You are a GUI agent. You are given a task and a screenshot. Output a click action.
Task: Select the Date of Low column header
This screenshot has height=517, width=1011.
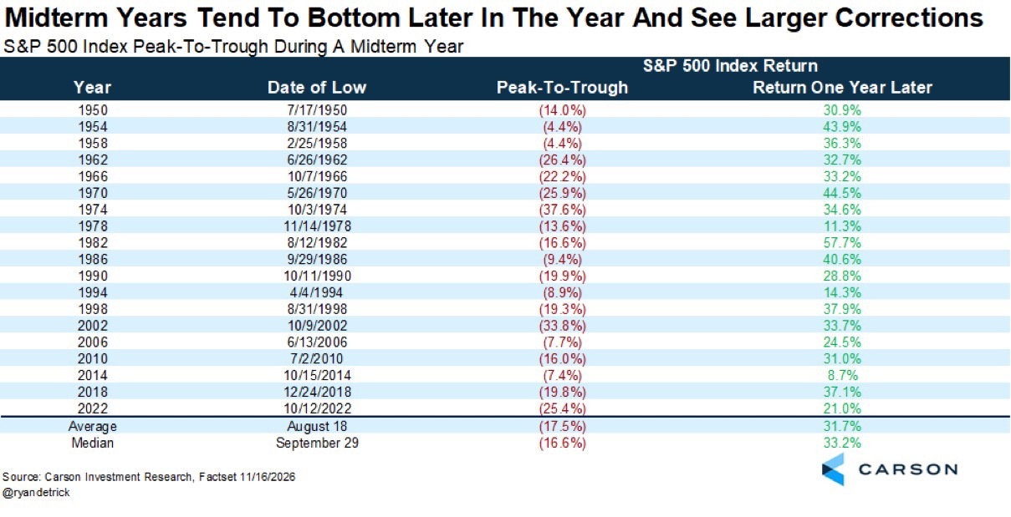pos(317,88)
